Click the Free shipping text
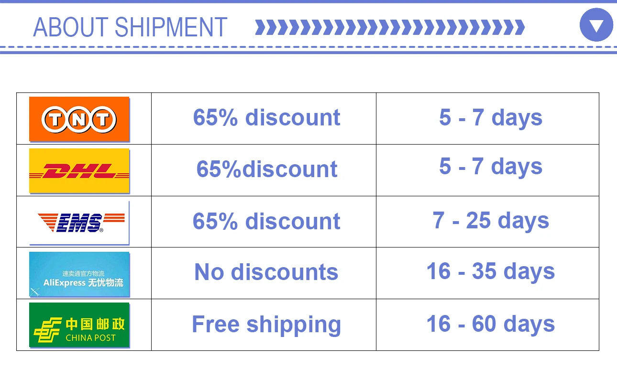This screenshot has width=617, height=382. [x=266, y=325]
